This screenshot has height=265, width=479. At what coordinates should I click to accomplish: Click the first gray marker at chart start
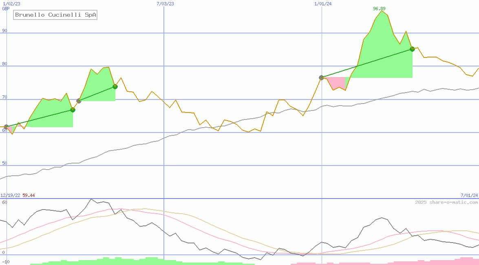coord(6,127)
